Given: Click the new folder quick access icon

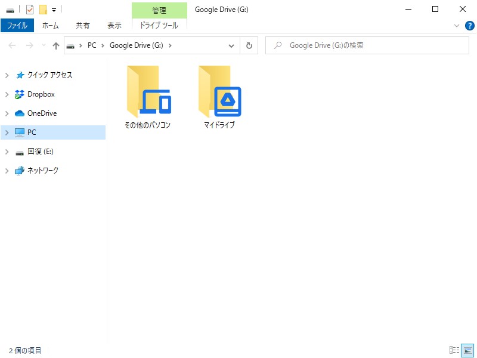Looking at the screenshot, I should coord(43,10).
